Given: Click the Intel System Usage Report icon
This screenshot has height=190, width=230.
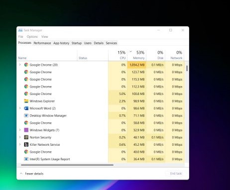Looking at the screenshot, I should pos(26,159).
